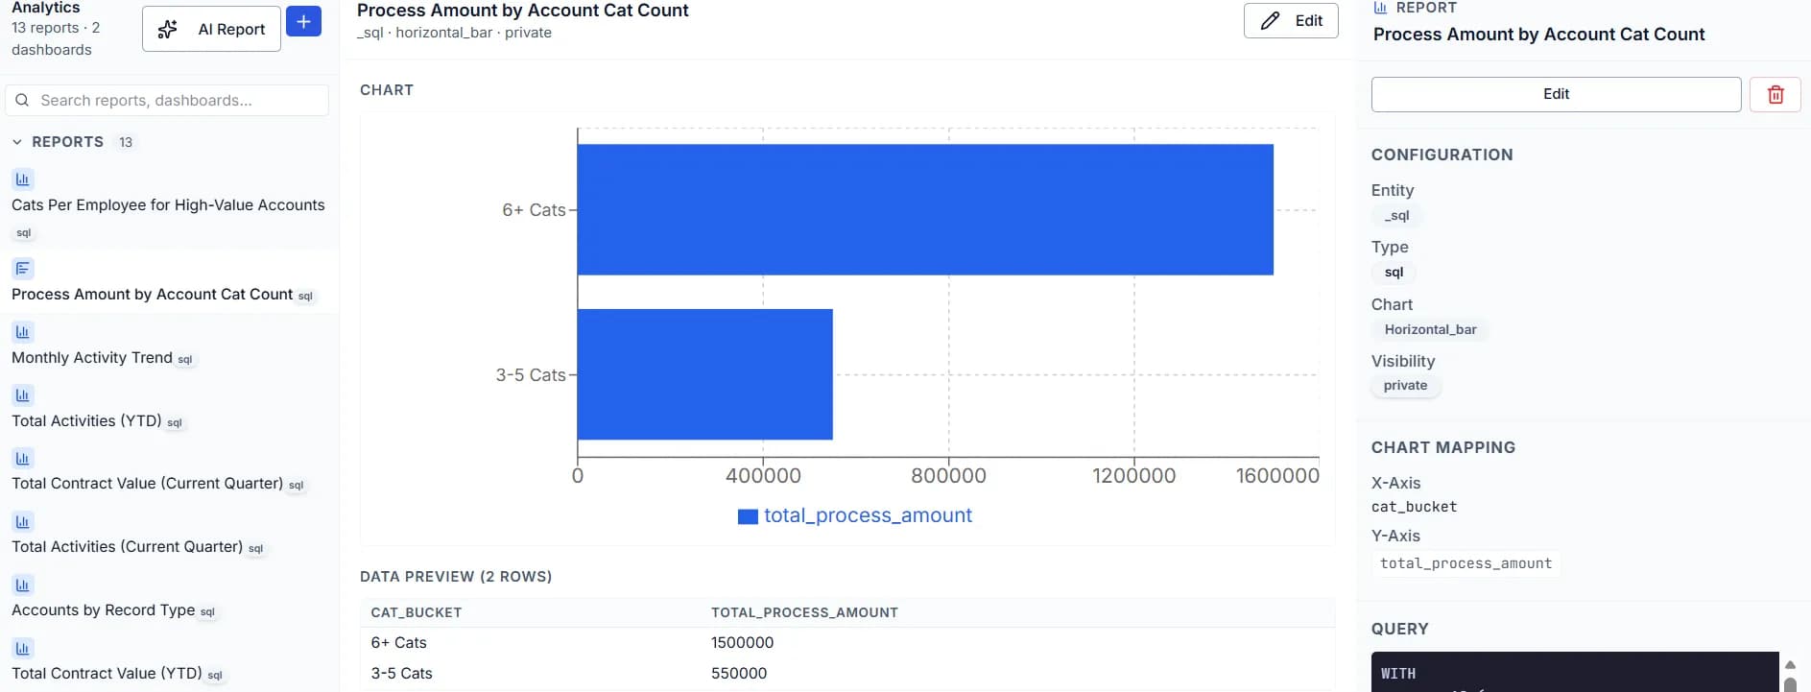This screenshot has width=1811, height=692.
Task: Collapse the REPORTS section
Action: click(17, 141)
